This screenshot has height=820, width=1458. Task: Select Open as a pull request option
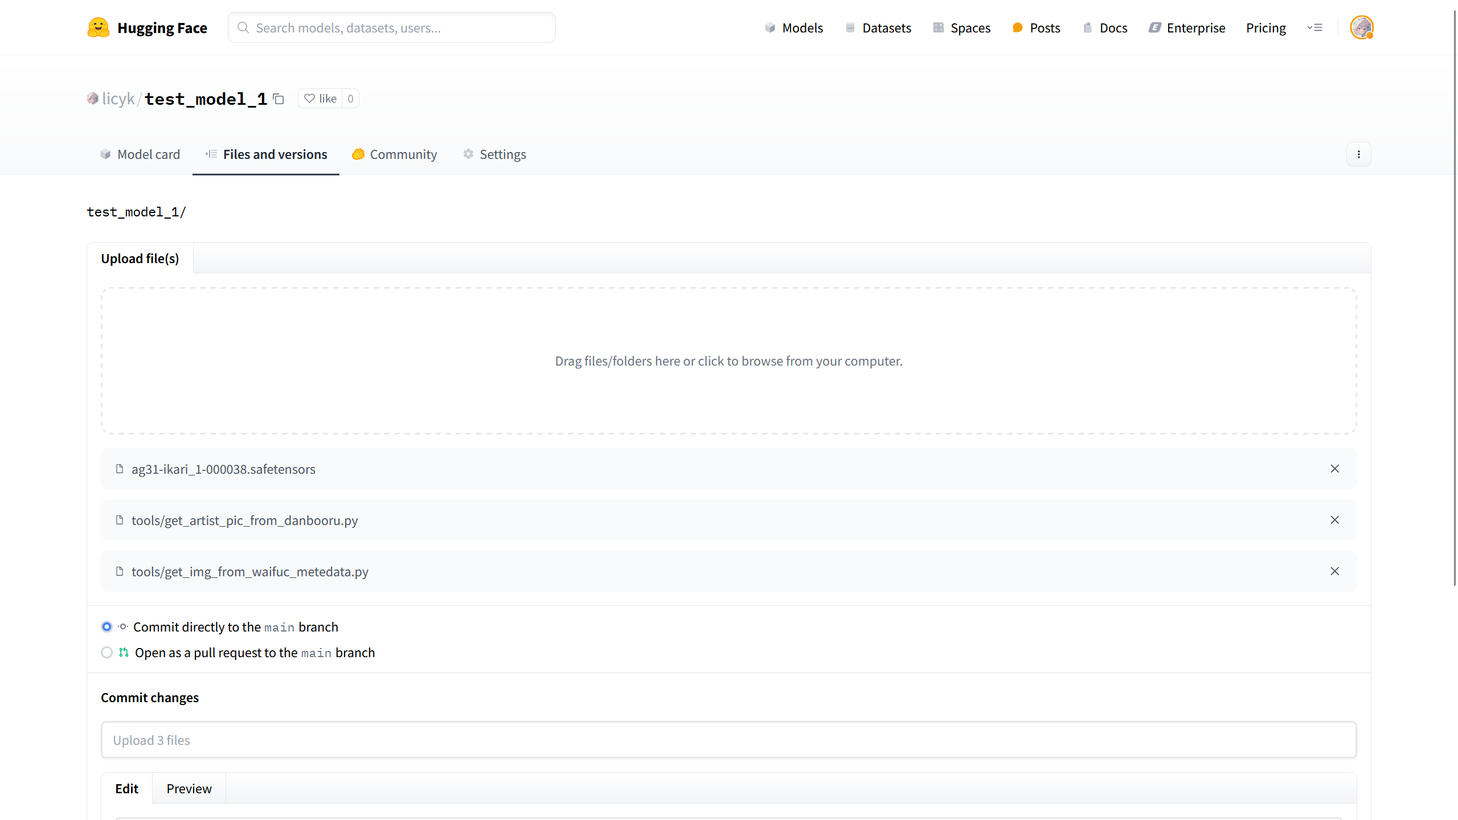(x=107, y=652)
